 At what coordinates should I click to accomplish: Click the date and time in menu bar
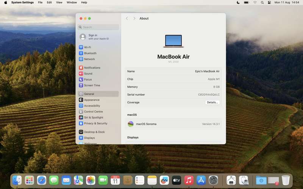point(287,3)
